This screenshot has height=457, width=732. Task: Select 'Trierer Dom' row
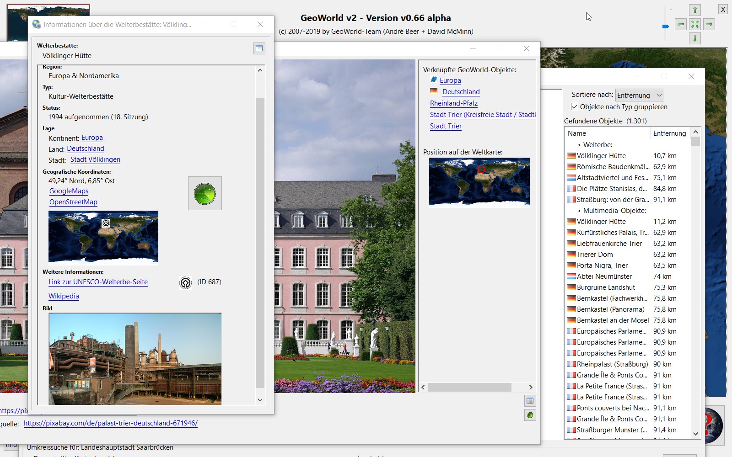(628, 255)
